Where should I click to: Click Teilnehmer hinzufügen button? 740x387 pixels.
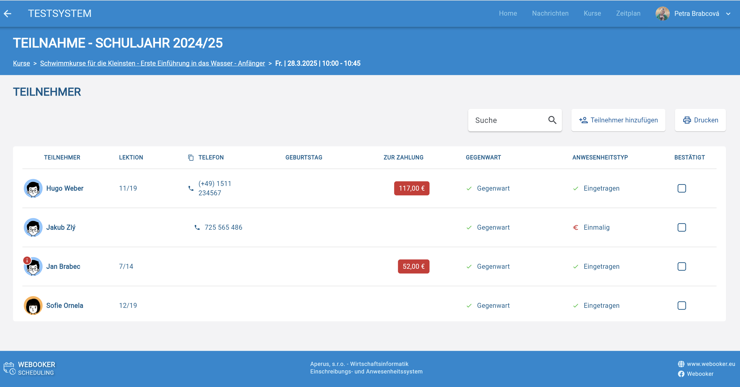pos(618,120)
